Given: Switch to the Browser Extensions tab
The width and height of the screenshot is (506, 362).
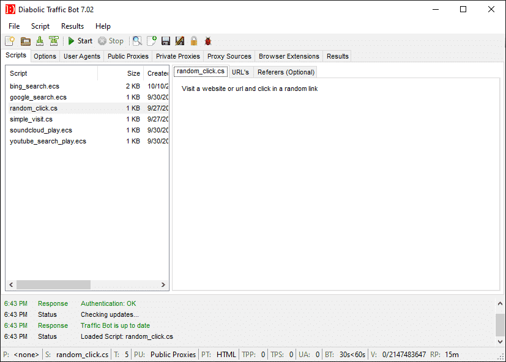Looking at the screenshot, I should click(288, 56).
